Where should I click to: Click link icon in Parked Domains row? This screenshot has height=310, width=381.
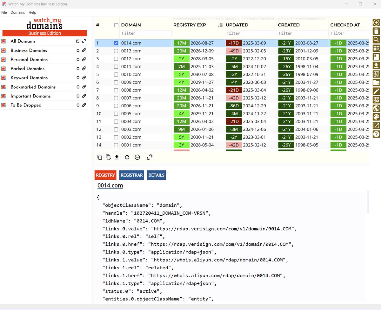[84, 69]
